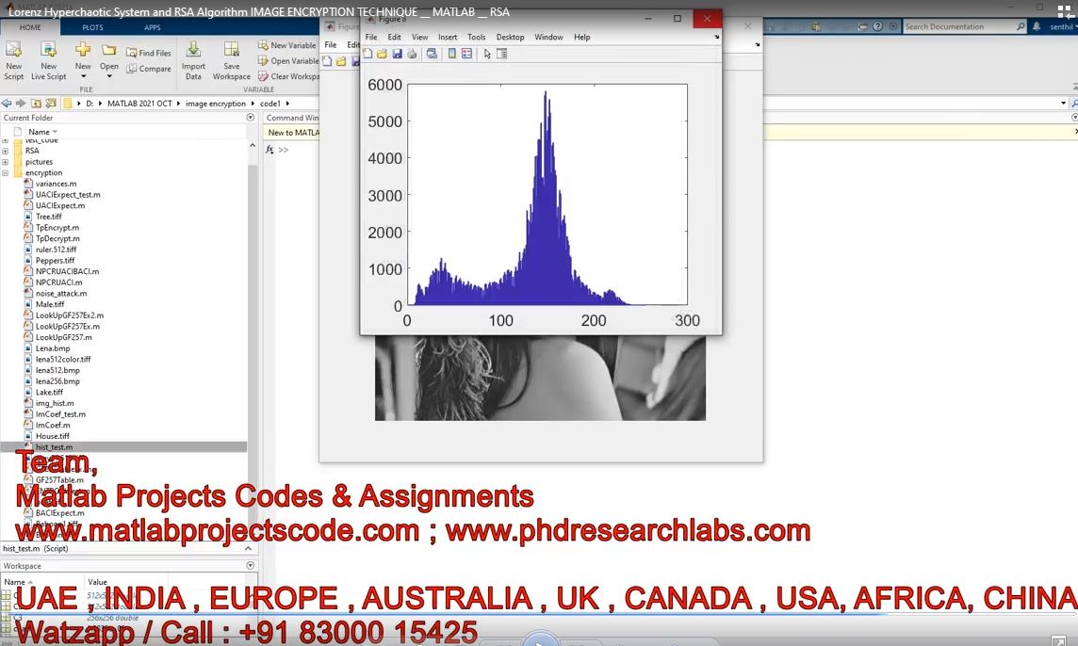Click the Save Workspace icon
Image resolution: width=1078 pixels, height=646 pixels.
pyautogui.click(x=232, y=50)
